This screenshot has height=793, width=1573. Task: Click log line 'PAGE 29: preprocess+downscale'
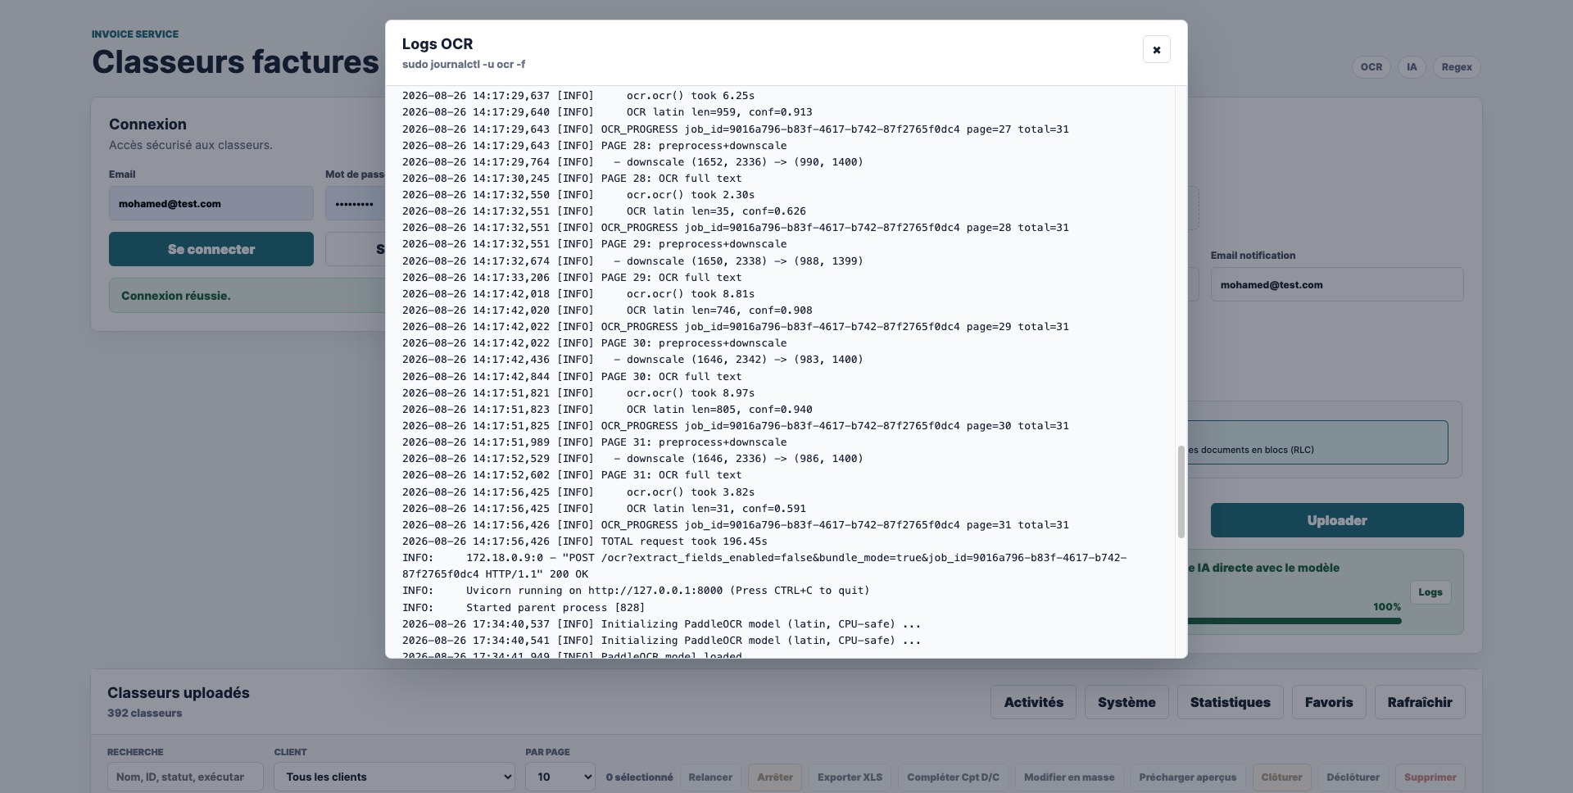(x=594, y=244)
